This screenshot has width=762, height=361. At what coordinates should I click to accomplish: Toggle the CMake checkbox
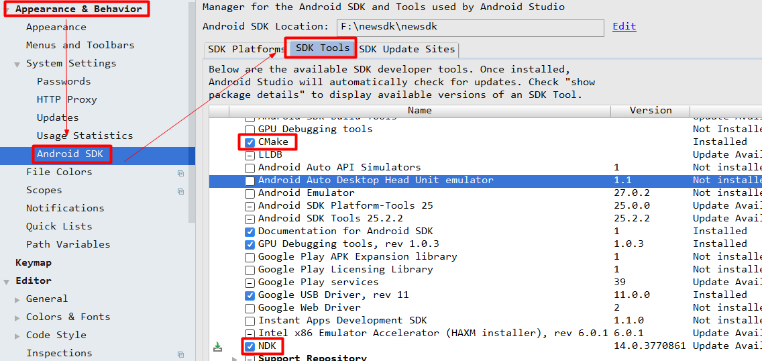click(x=250, y=142)
